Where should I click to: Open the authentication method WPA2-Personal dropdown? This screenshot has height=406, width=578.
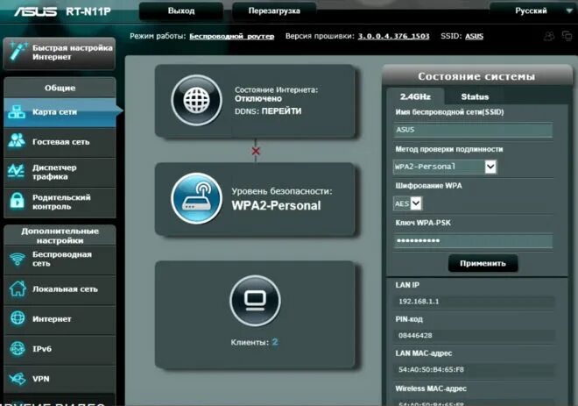[445, 167]
